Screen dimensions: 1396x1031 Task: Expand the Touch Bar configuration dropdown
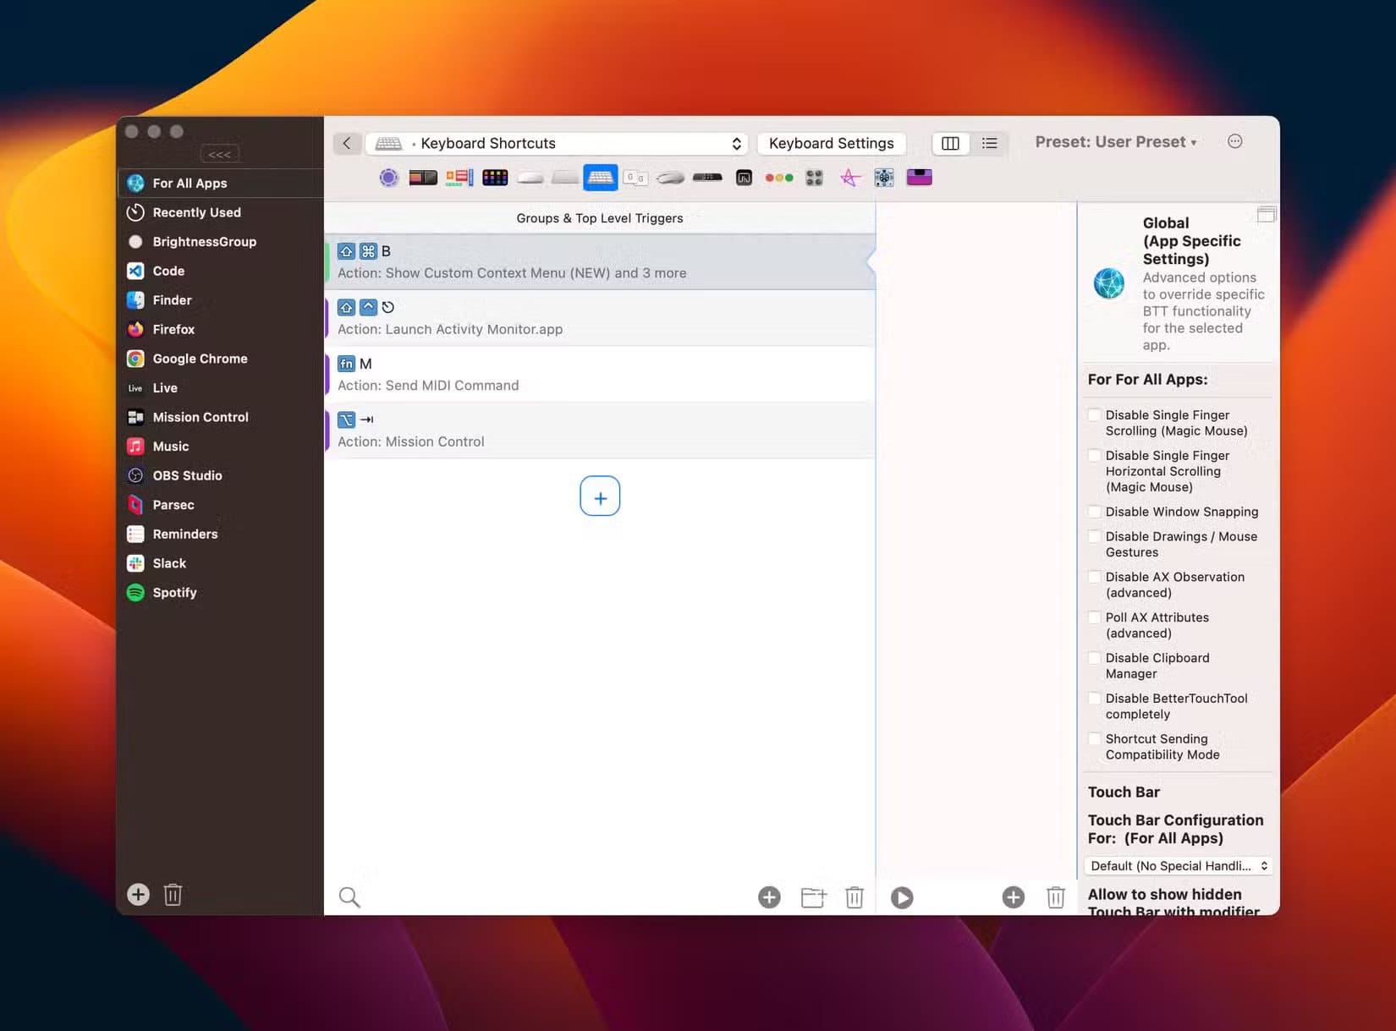pos(1178,866)
